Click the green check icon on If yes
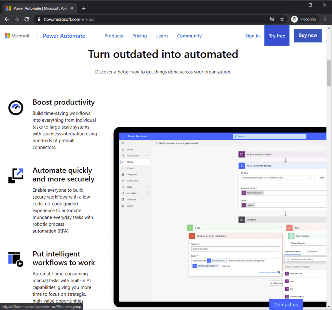The height and width of the screenshot is (310, 332). 190,228
